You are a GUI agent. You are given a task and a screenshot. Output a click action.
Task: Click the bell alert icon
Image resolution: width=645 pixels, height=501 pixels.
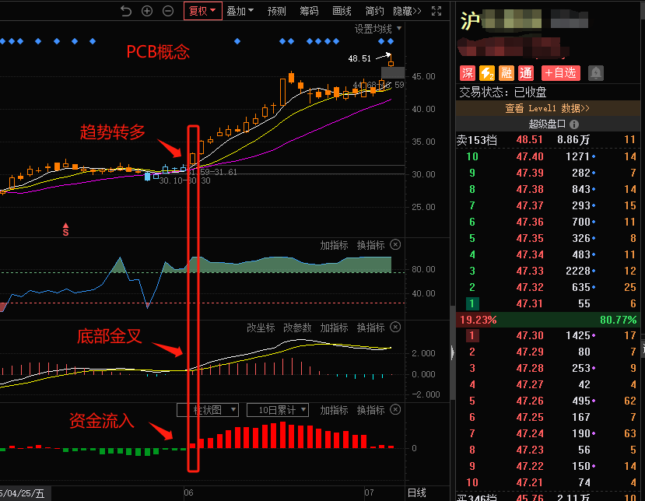(596, 73)
